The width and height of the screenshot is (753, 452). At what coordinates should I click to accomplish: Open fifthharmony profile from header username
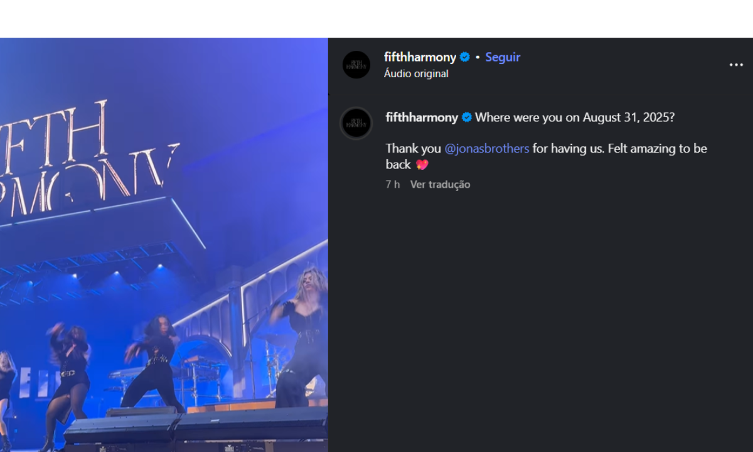420,57
